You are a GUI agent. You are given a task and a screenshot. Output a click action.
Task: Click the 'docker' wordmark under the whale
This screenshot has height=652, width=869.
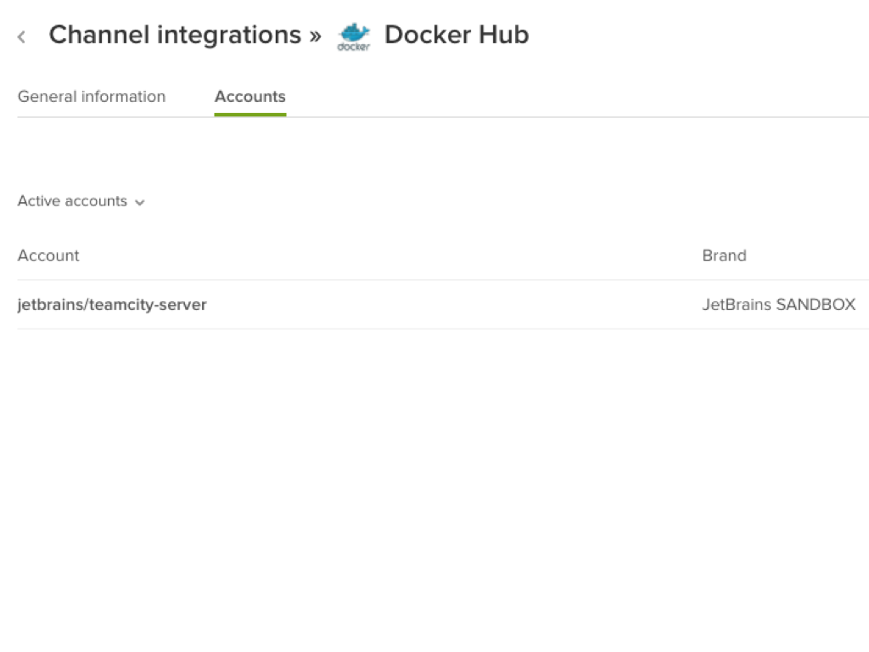click(353, 48)
